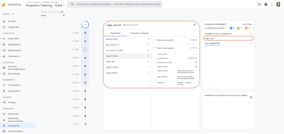Select engaged_session_3_pageviews in top events

pos(228,34)
